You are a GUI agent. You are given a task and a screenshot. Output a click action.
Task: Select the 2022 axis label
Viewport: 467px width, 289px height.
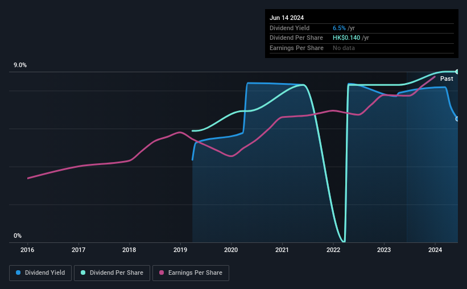(333, 250)
